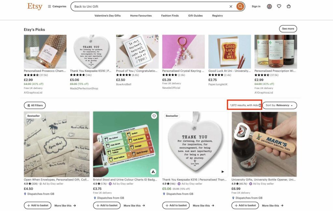Click Sign in

tap(257, 6)
